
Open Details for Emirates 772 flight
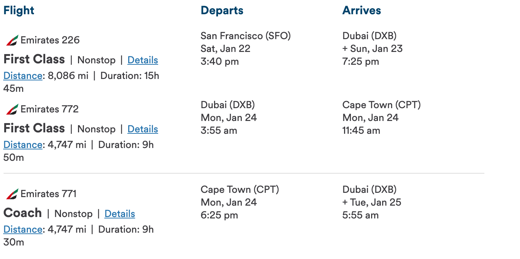click(x=142, y=129)
